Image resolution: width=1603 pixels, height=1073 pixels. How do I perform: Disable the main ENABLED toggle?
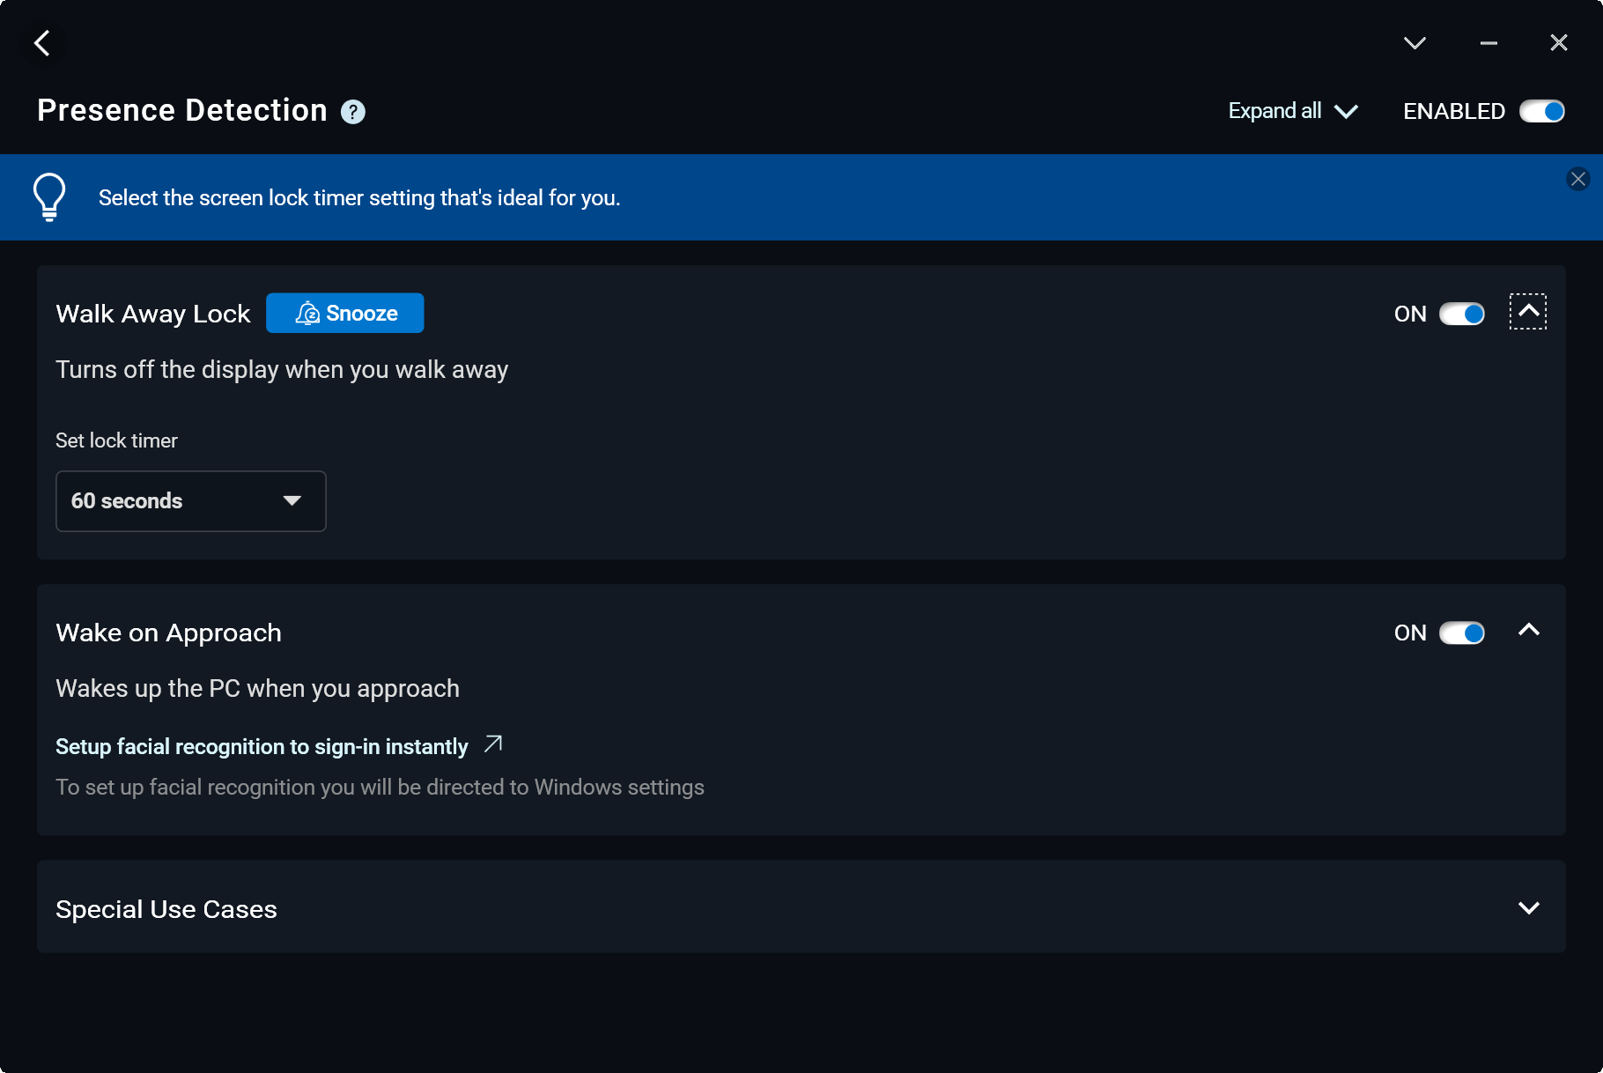1541,112
